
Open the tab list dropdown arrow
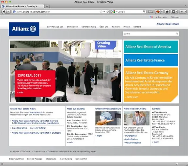185,6
